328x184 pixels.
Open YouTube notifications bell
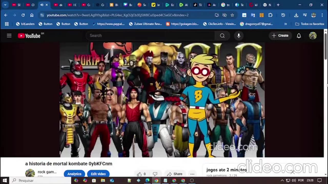coord(299,36)
